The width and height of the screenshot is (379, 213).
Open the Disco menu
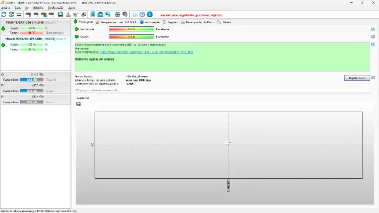coord(17,8)
